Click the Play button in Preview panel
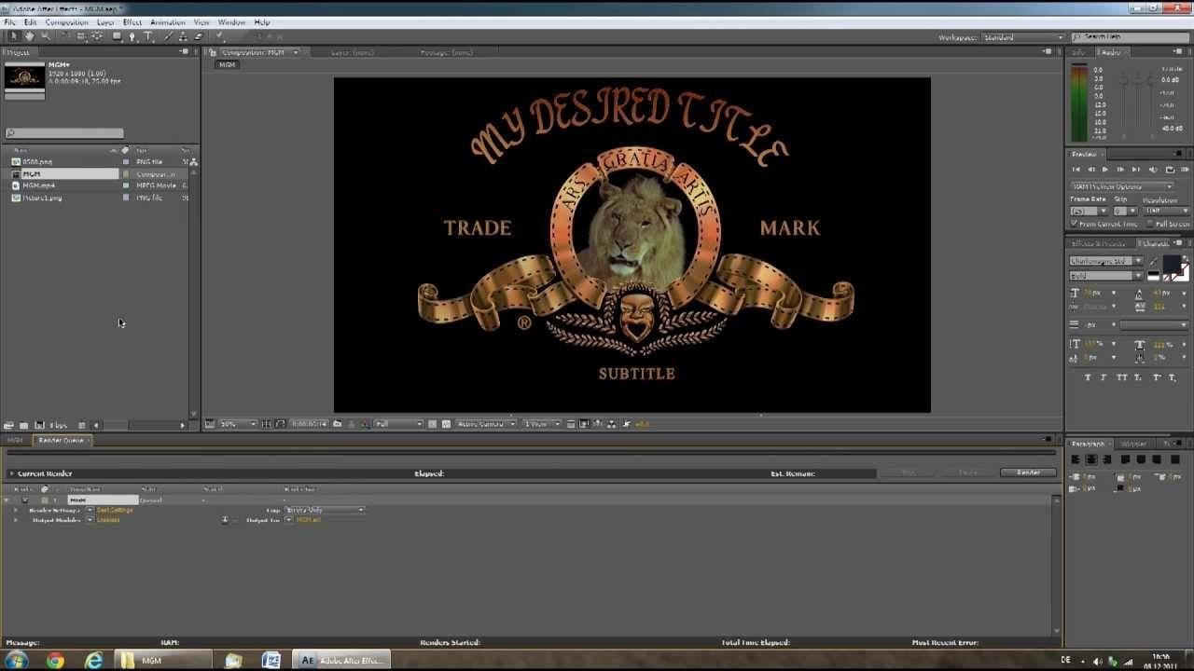This screenshot has width=1194, height=671. pos(1104,169)
